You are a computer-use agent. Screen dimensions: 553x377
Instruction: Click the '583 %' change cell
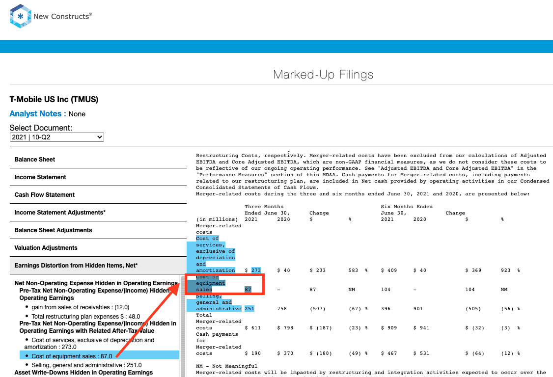[x=358, y=270]
